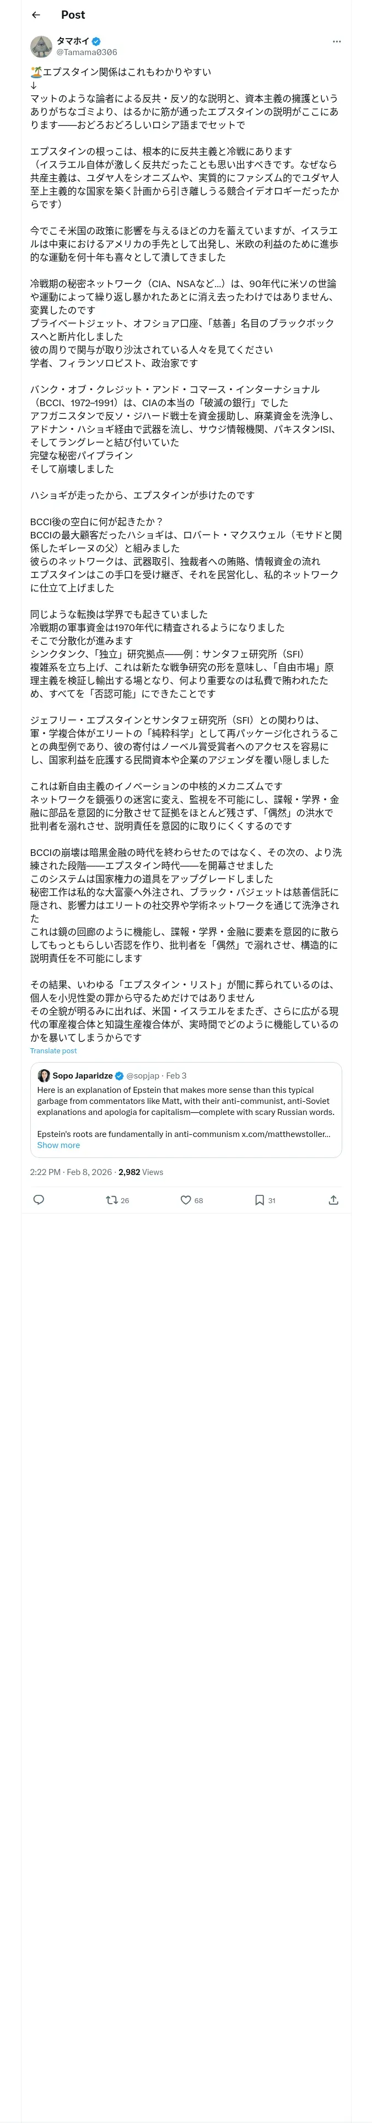Open Sopo Japaridze's small avatar
The width and height of the screenshot is (372, 2123).
44,1075
